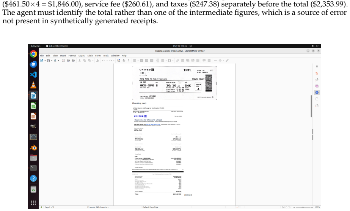
Task: Open Google Chrome from the dock
Action: (33, 54)
